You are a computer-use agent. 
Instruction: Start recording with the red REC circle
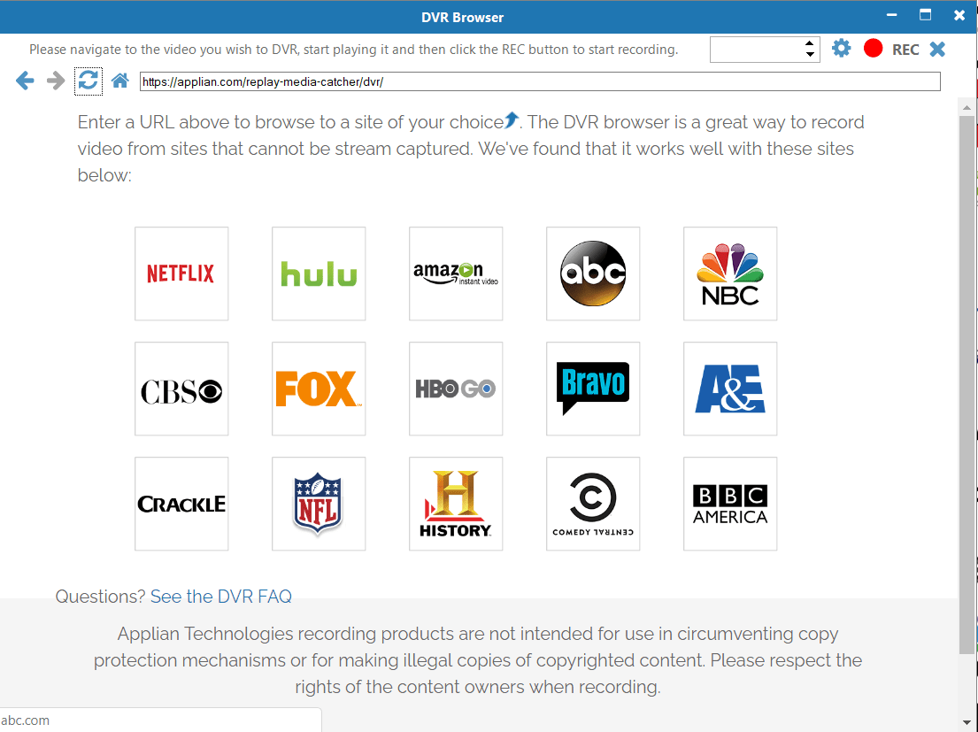[x=874, y=49]
